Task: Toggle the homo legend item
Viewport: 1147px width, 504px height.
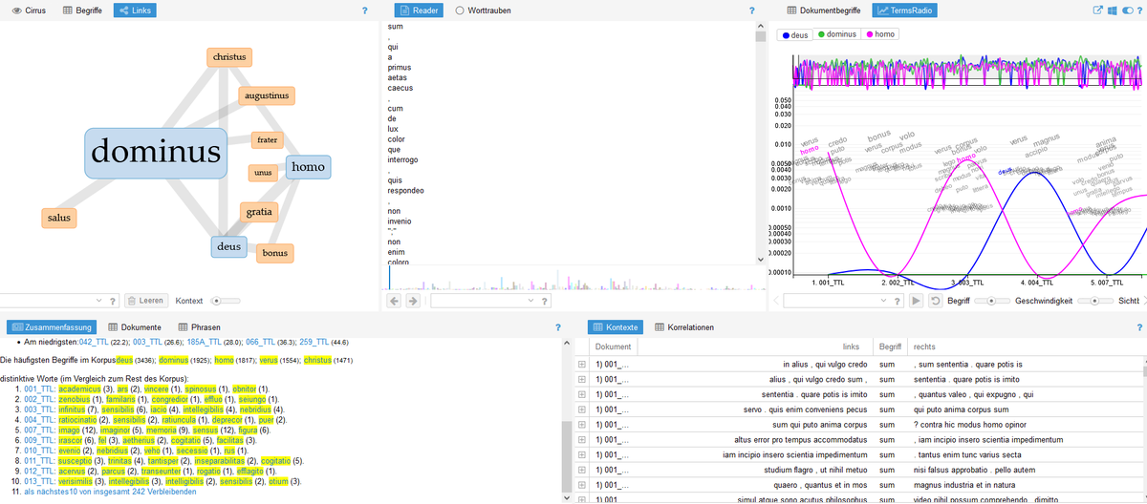Action: (881, 35)
